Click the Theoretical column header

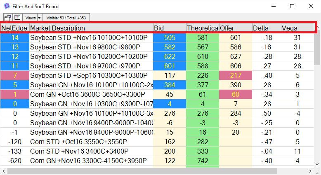coord(202,28)
